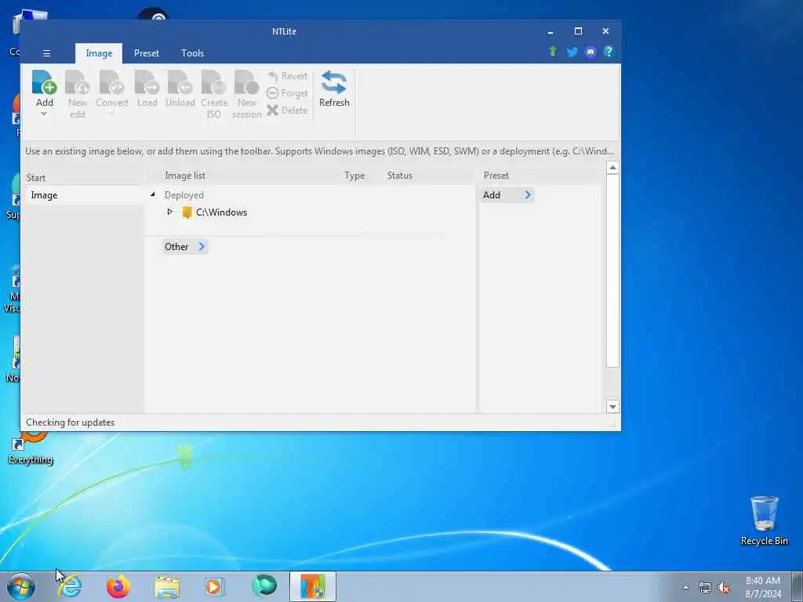
Task: Click the Type column header
Action: tap(354, 176)
